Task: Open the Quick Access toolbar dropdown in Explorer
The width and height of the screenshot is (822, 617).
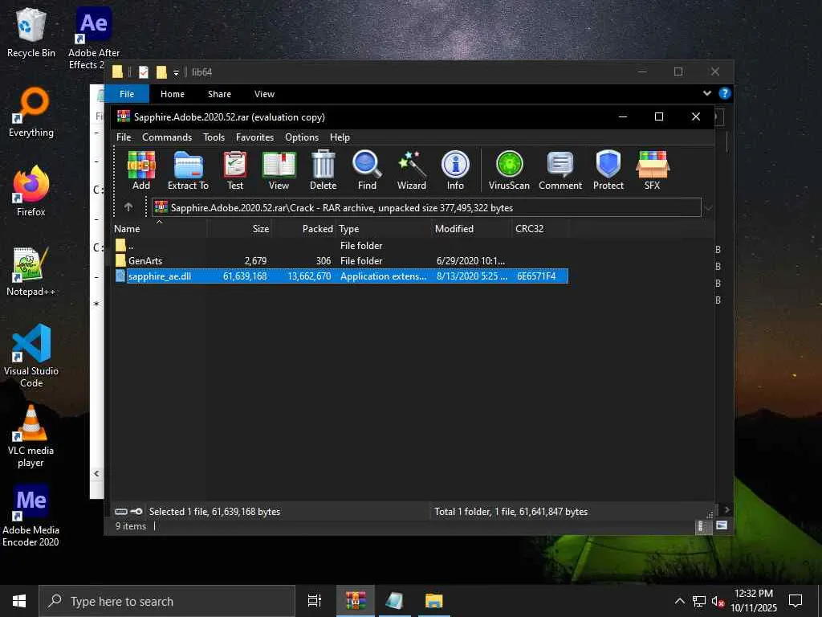Action: pos(176,72)
